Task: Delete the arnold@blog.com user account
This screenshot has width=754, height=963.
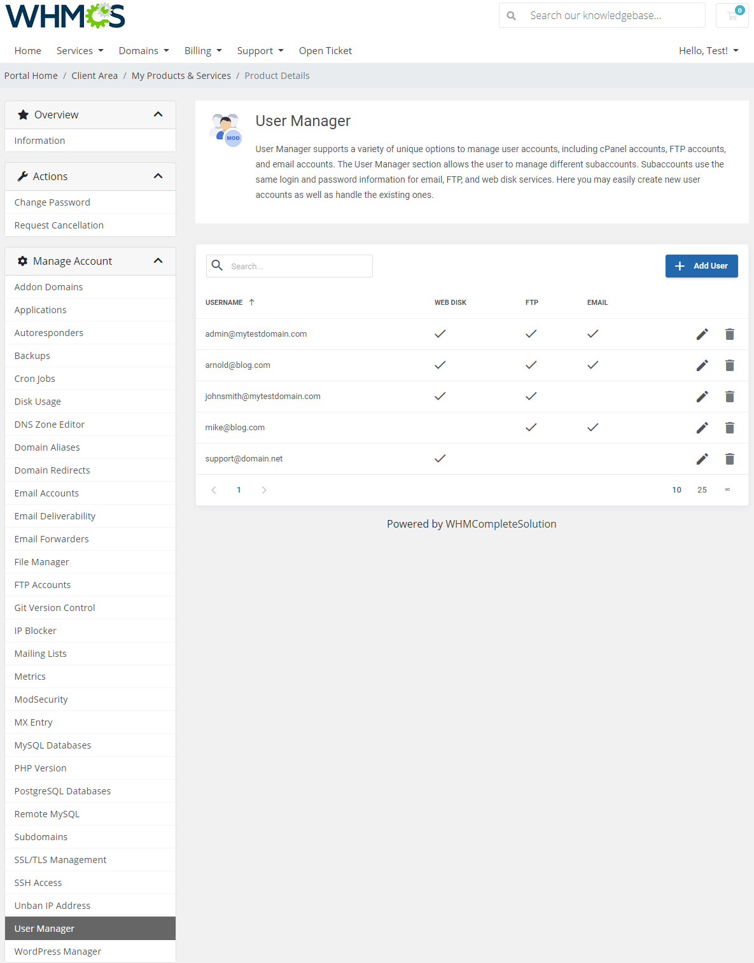Action: click(730, 365)
